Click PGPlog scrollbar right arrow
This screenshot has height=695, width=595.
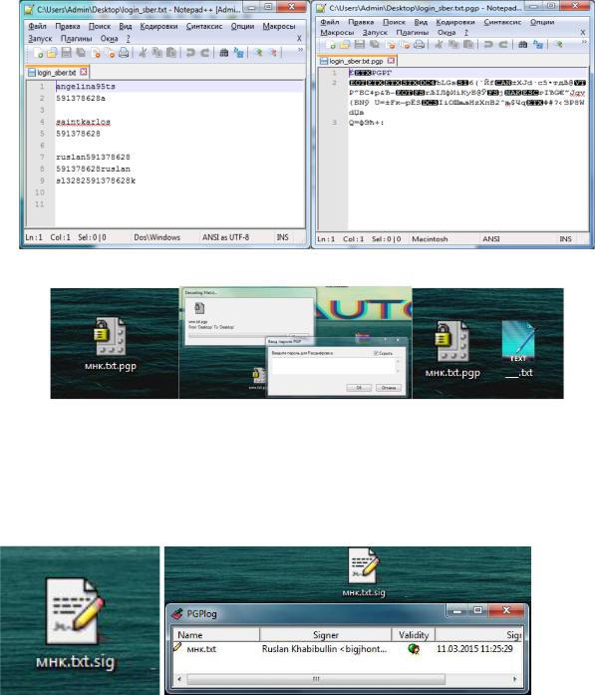pos(514,679)
